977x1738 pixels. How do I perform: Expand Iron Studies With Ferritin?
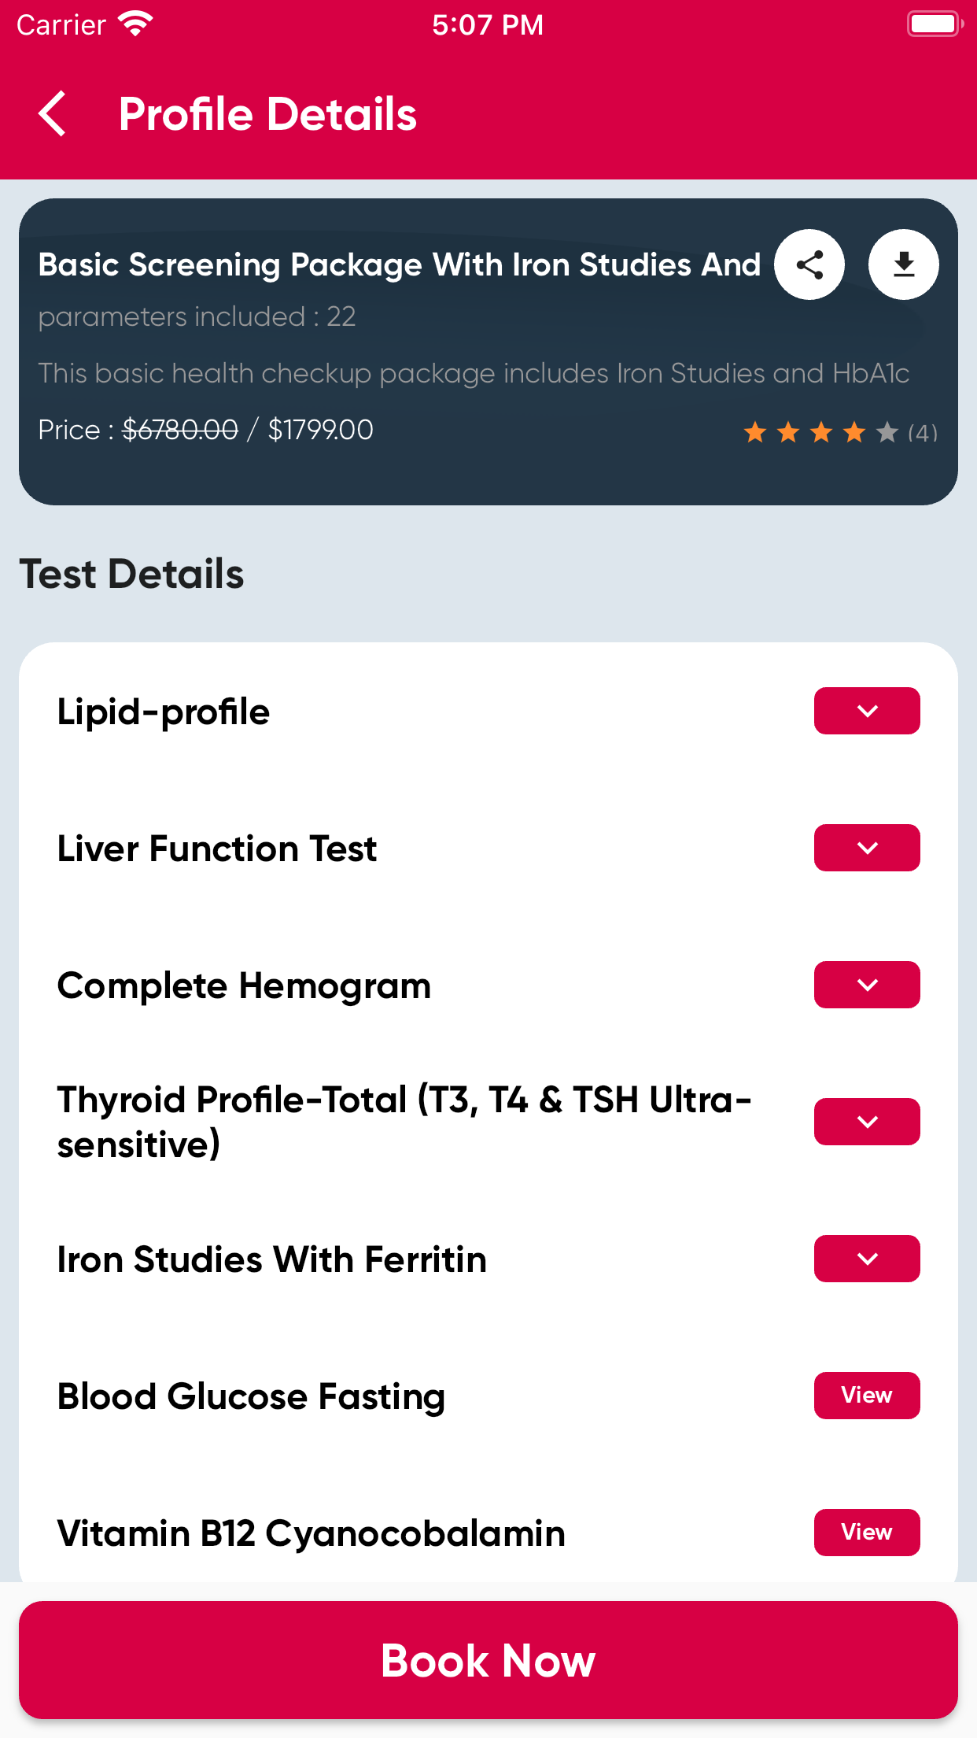point(867,1259)
